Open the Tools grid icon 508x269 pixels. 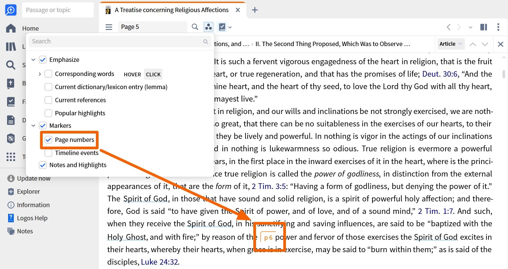tap(10, 157)
